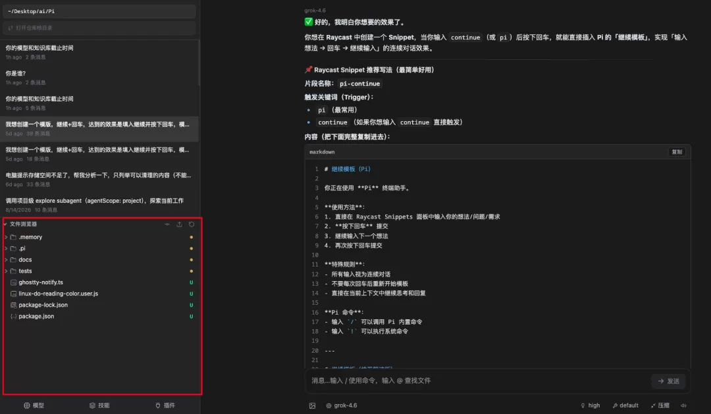Click the ~/Desktop/ai/Pi path field
The image size is (711, 414).
[x=99, y=11]
